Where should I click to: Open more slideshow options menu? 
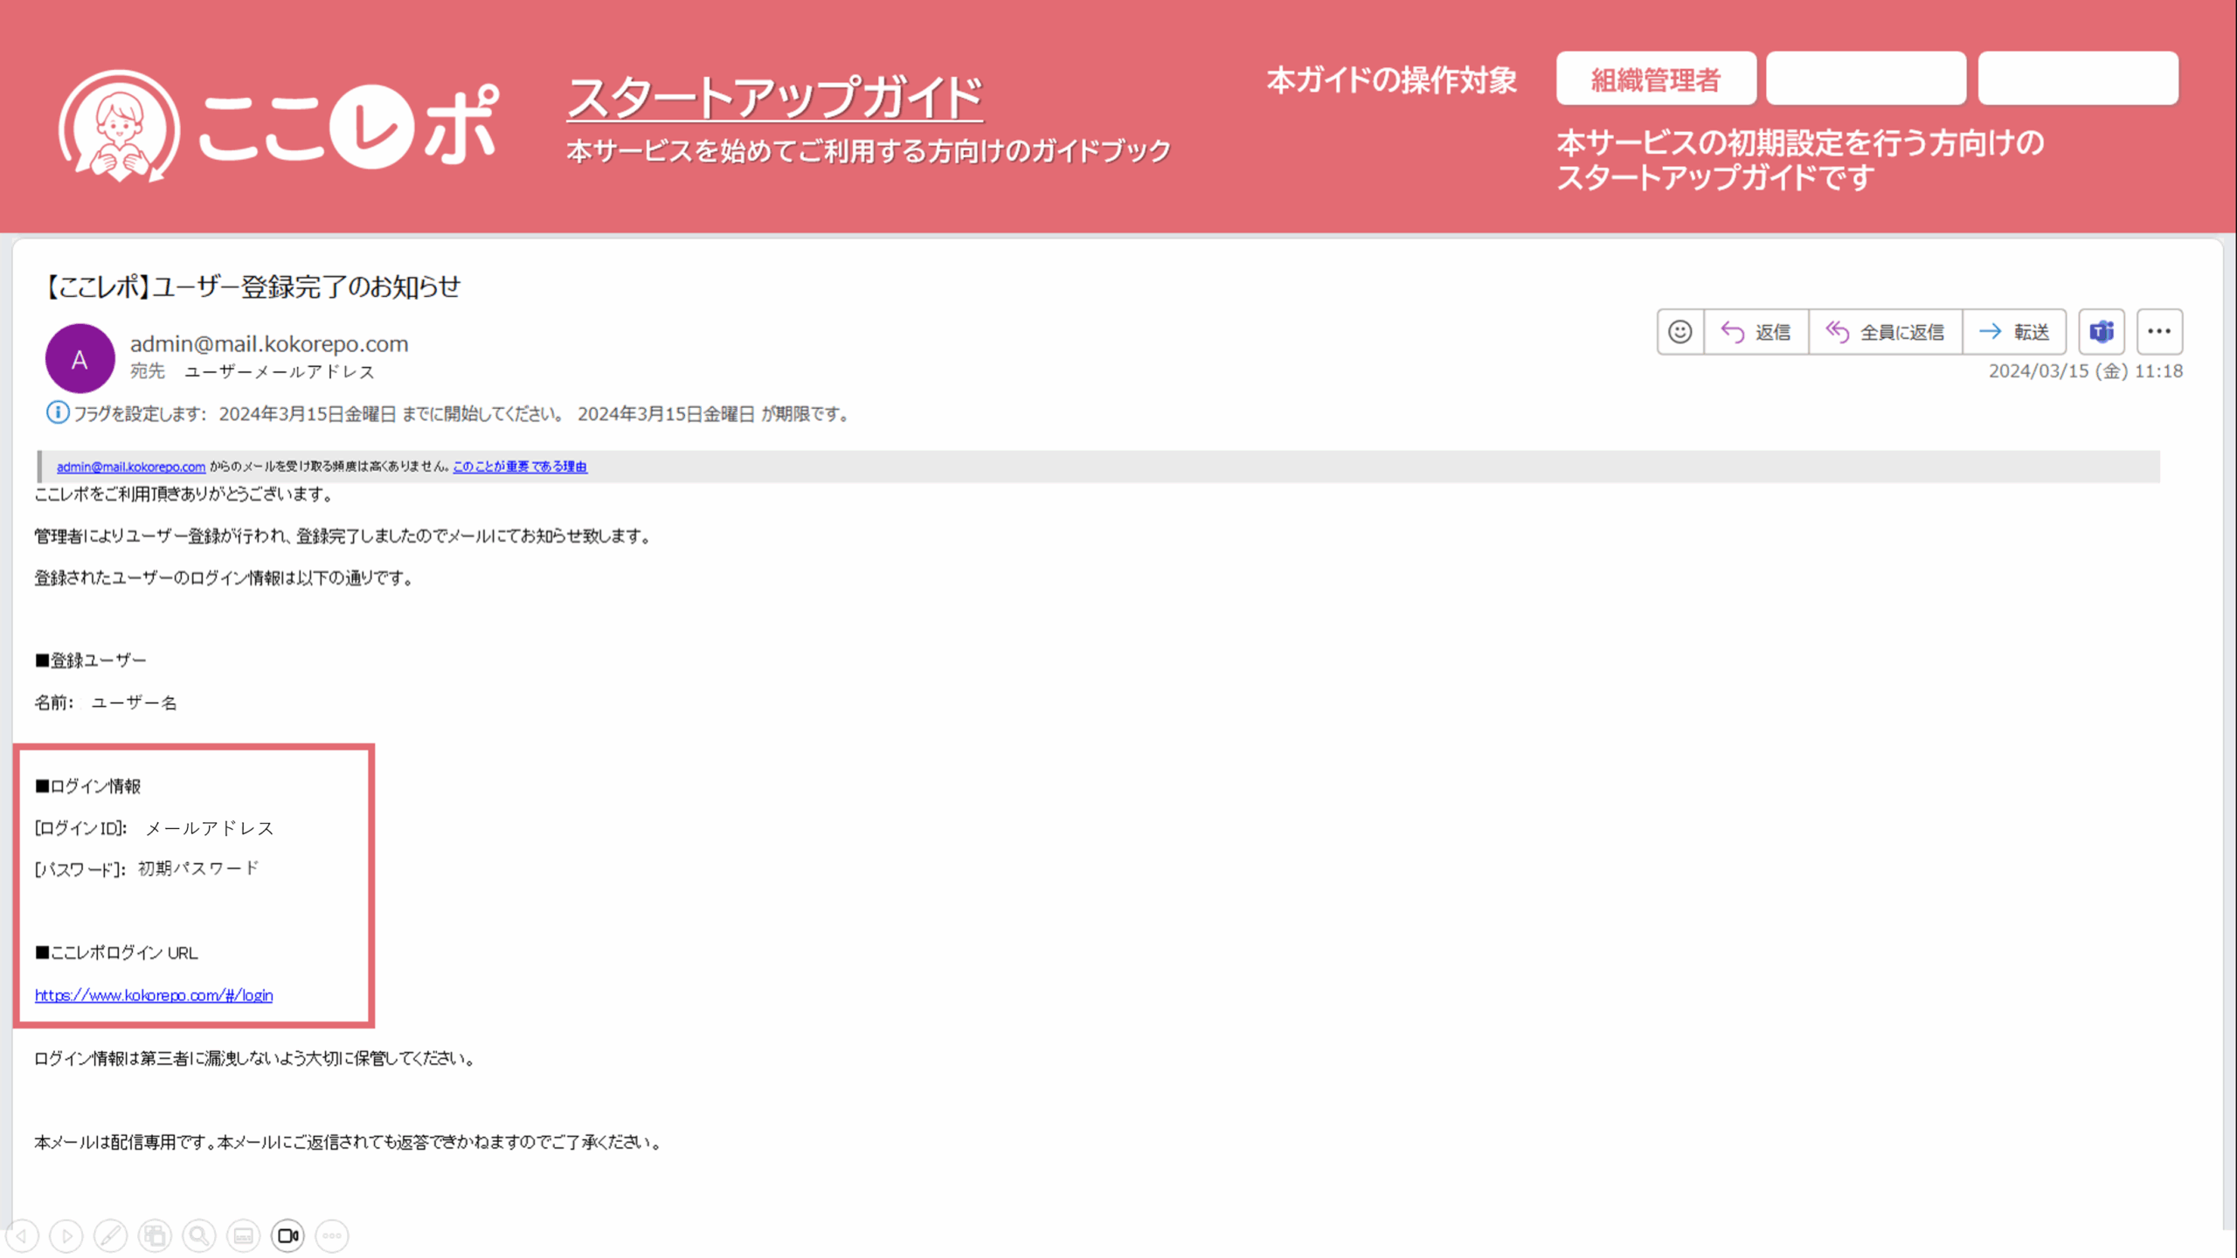332,1235
